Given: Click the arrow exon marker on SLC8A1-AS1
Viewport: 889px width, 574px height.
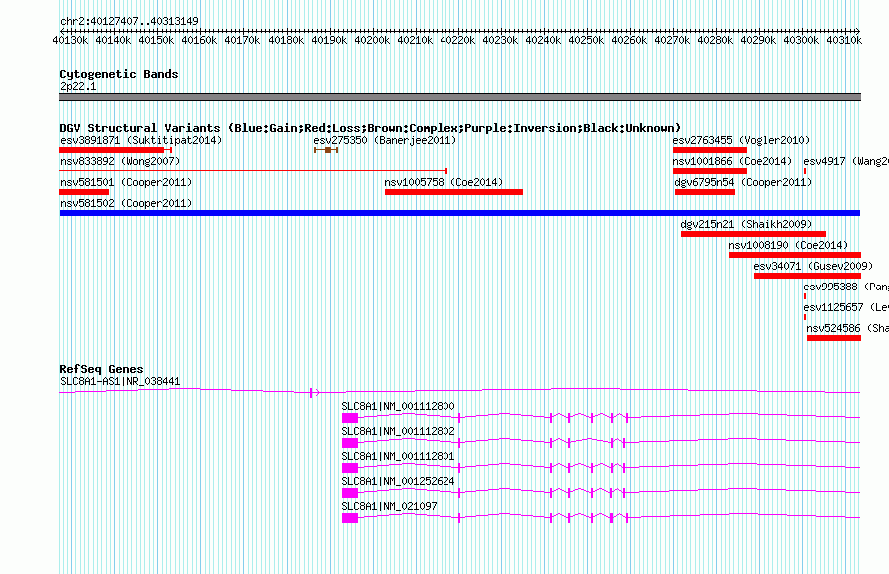Looking at the screenshot, I should coord(314,392).
